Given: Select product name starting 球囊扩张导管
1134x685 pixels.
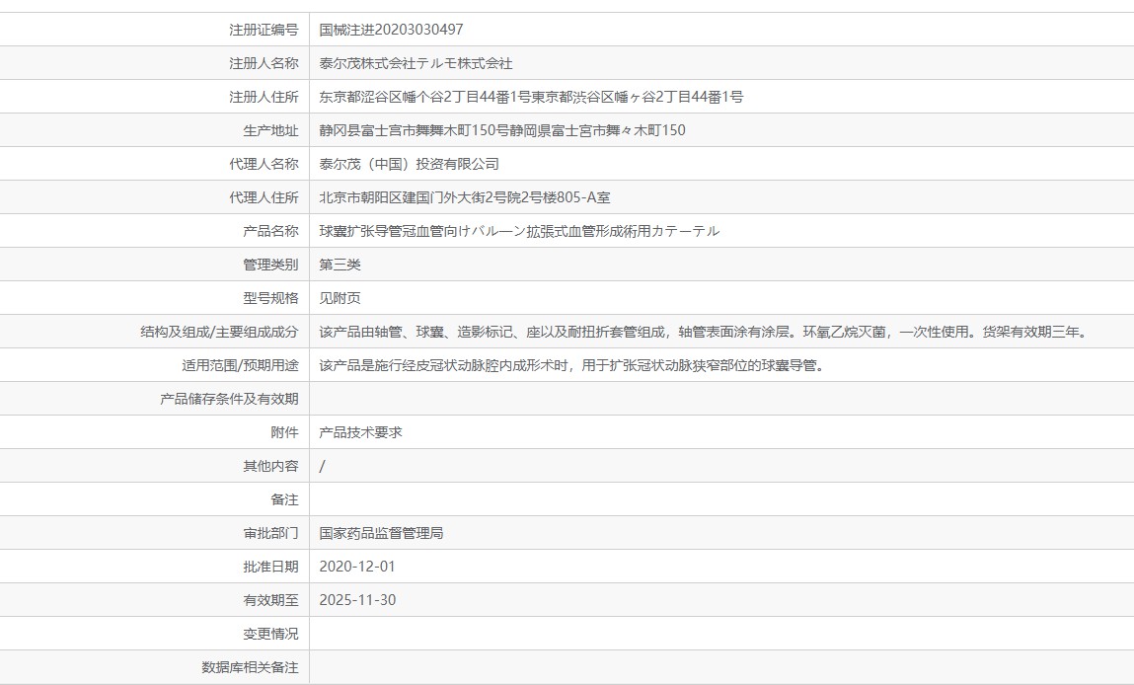Looking at the screenshot, I should [x=519, y=232].
